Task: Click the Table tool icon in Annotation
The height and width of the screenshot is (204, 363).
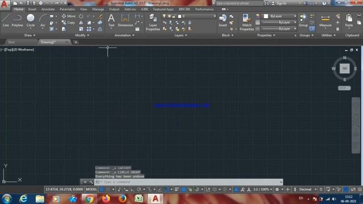Action: click(137, 29)
